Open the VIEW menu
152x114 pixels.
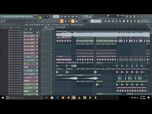pyautogui.click(x=18, y=16)
